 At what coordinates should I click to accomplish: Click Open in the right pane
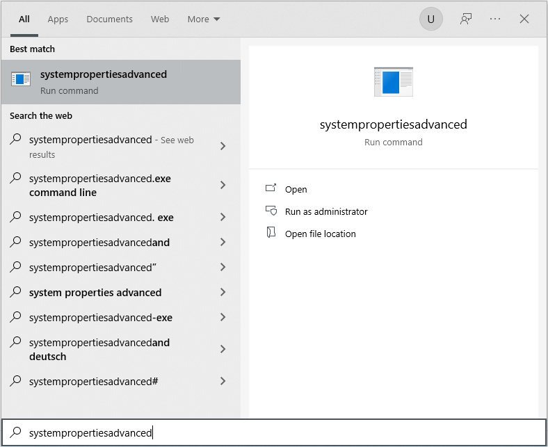(x=296, y=189)
